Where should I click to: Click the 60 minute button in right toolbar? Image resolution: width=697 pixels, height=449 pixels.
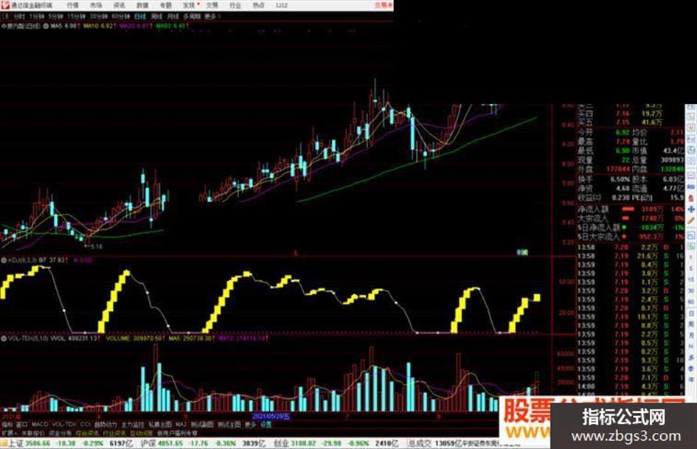691,302
